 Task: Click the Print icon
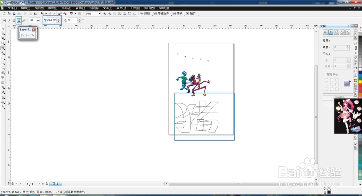coord(19,14)
